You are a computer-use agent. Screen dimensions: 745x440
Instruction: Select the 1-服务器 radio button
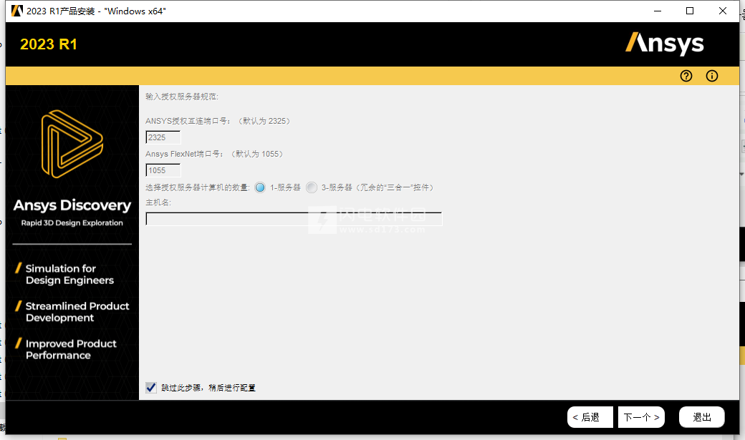click(260, 187)
